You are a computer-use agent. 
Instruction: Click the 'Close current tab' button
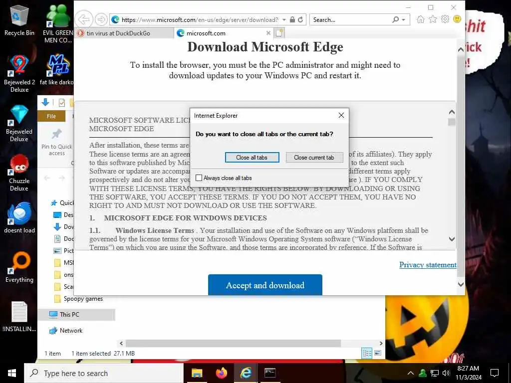pos(314,157)
